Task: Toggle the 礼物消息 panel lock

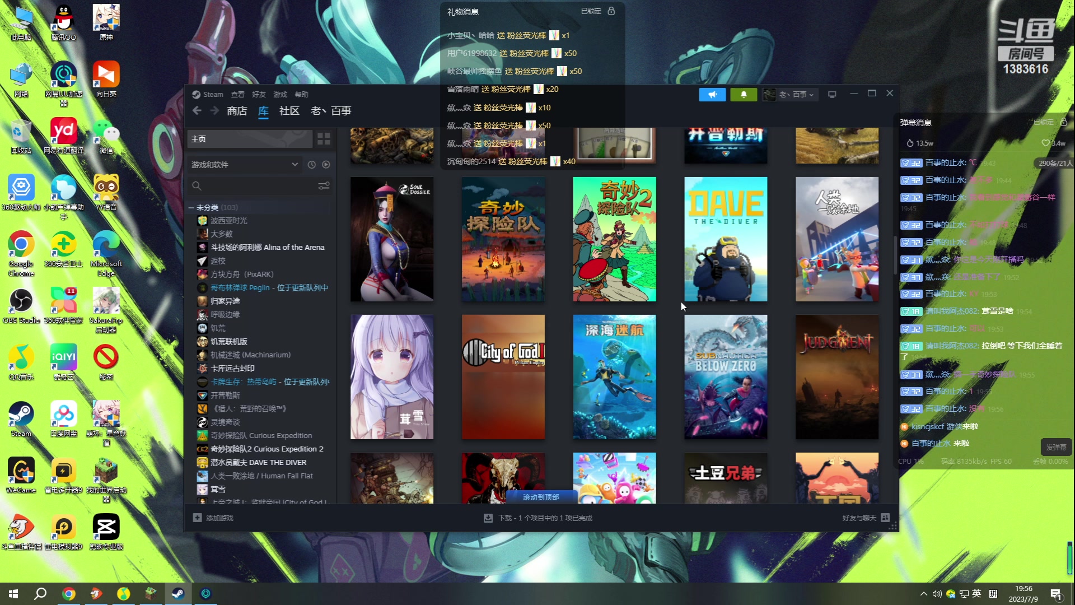Action: 611,11
